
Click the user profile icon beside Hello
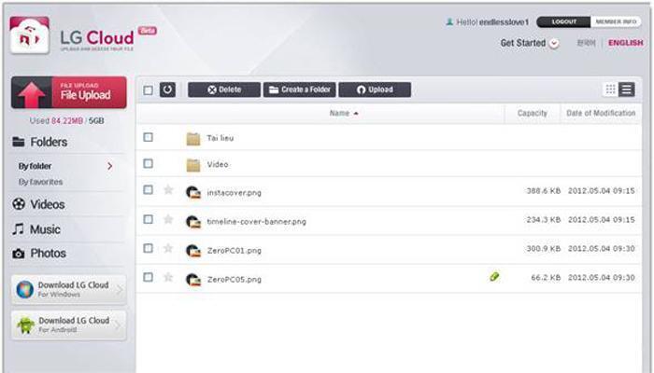coord(449,21)
